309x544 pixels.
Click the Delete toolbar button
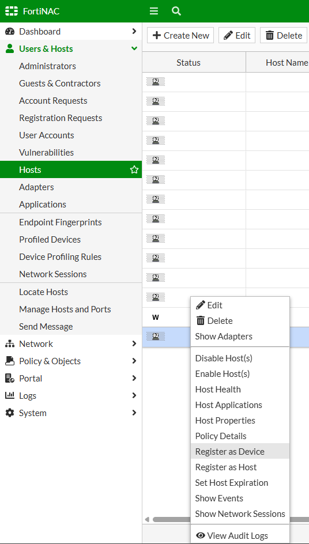pyautogui.click(x=284, y=35)
